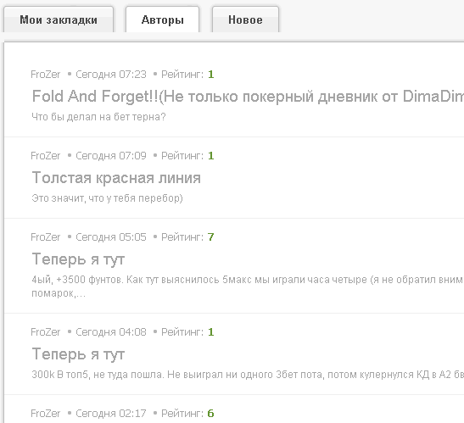Click the excerpt starting 300k В топ5
Screen dimensions: 464x423
tap(248, 375)
